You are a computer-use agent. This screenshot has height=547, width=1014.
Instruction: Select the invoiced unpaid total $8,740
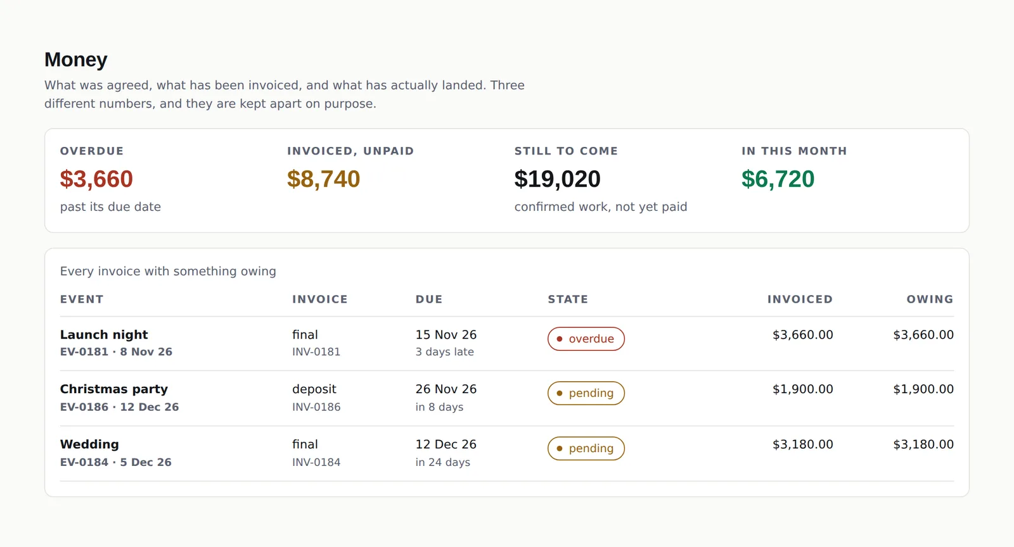323,179
